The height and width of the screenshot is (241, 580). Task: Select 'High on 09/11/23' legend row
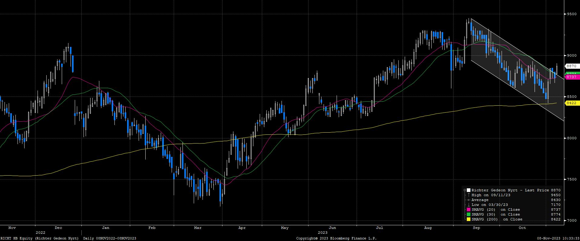pyautogui.click(x=512, y=195)
